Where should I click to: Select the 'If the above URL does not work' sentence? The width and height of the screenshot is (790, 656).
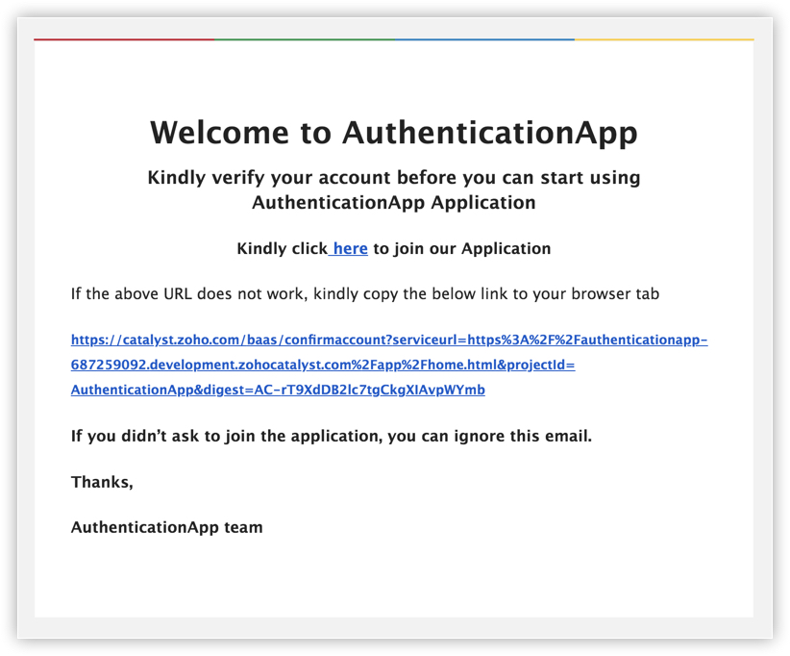[x=365, y=294]
